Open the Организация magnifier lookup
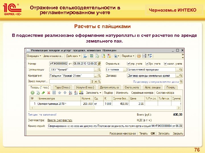Screen dimensions: 205x153 click(99, 70)
